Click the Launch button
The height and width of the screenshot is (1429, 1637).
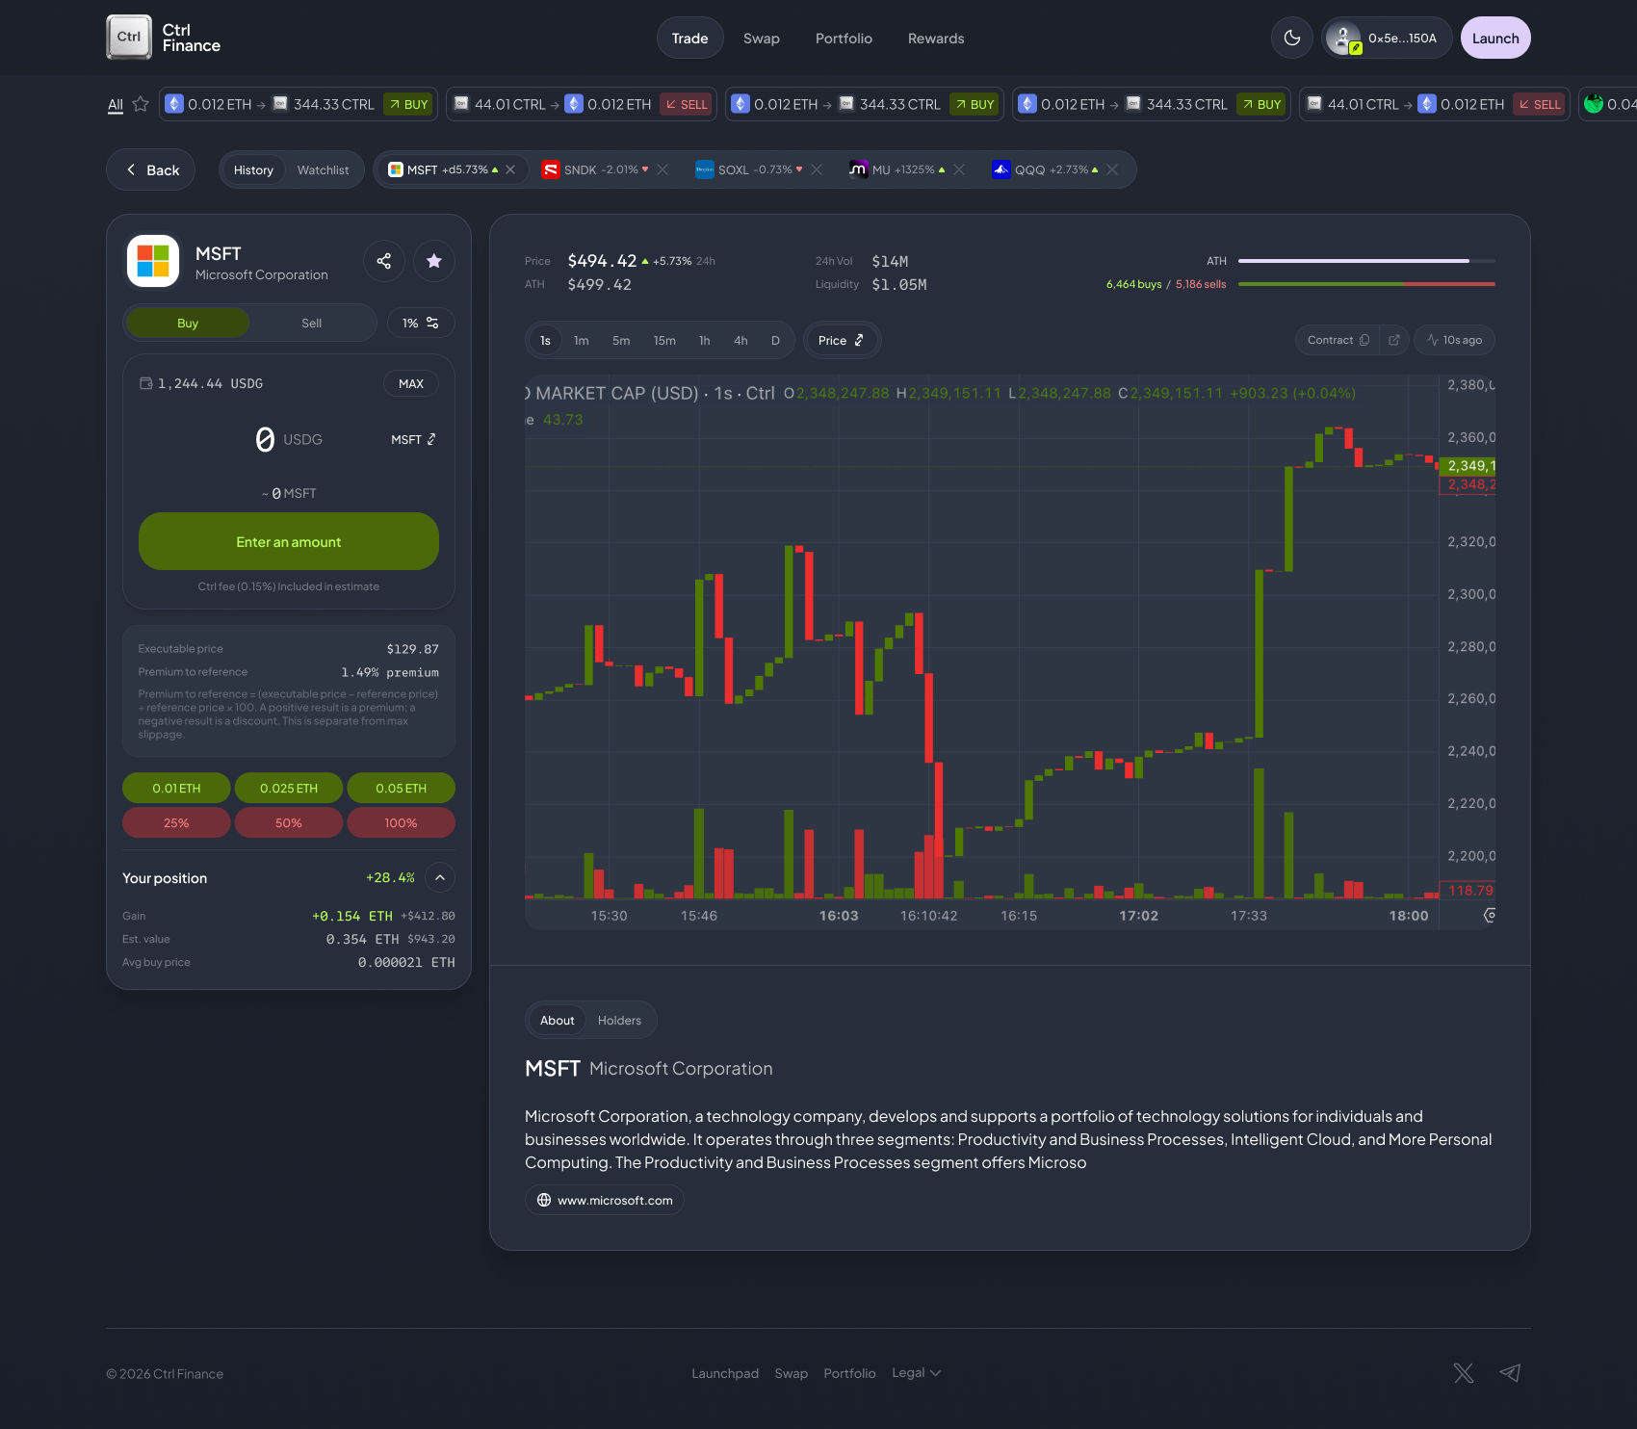pyautogui.click(x=1495, y=38)
